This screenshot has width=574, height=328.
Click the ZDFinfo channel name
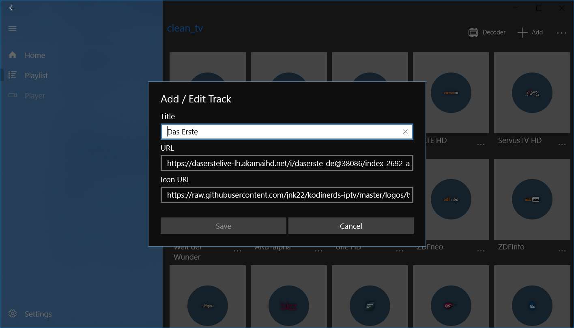[511, 247]
